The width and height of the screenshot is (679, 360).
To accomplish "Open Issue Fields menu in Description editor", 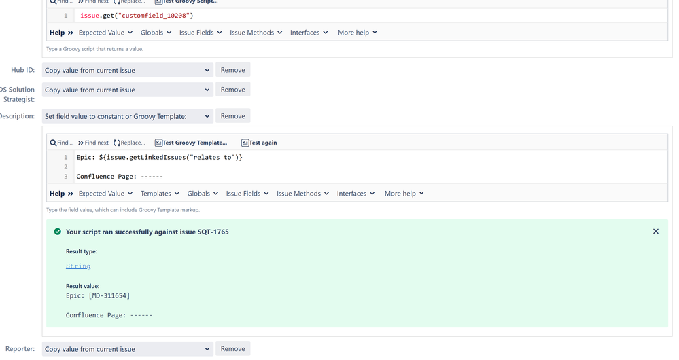I will (x=247, y=194).
